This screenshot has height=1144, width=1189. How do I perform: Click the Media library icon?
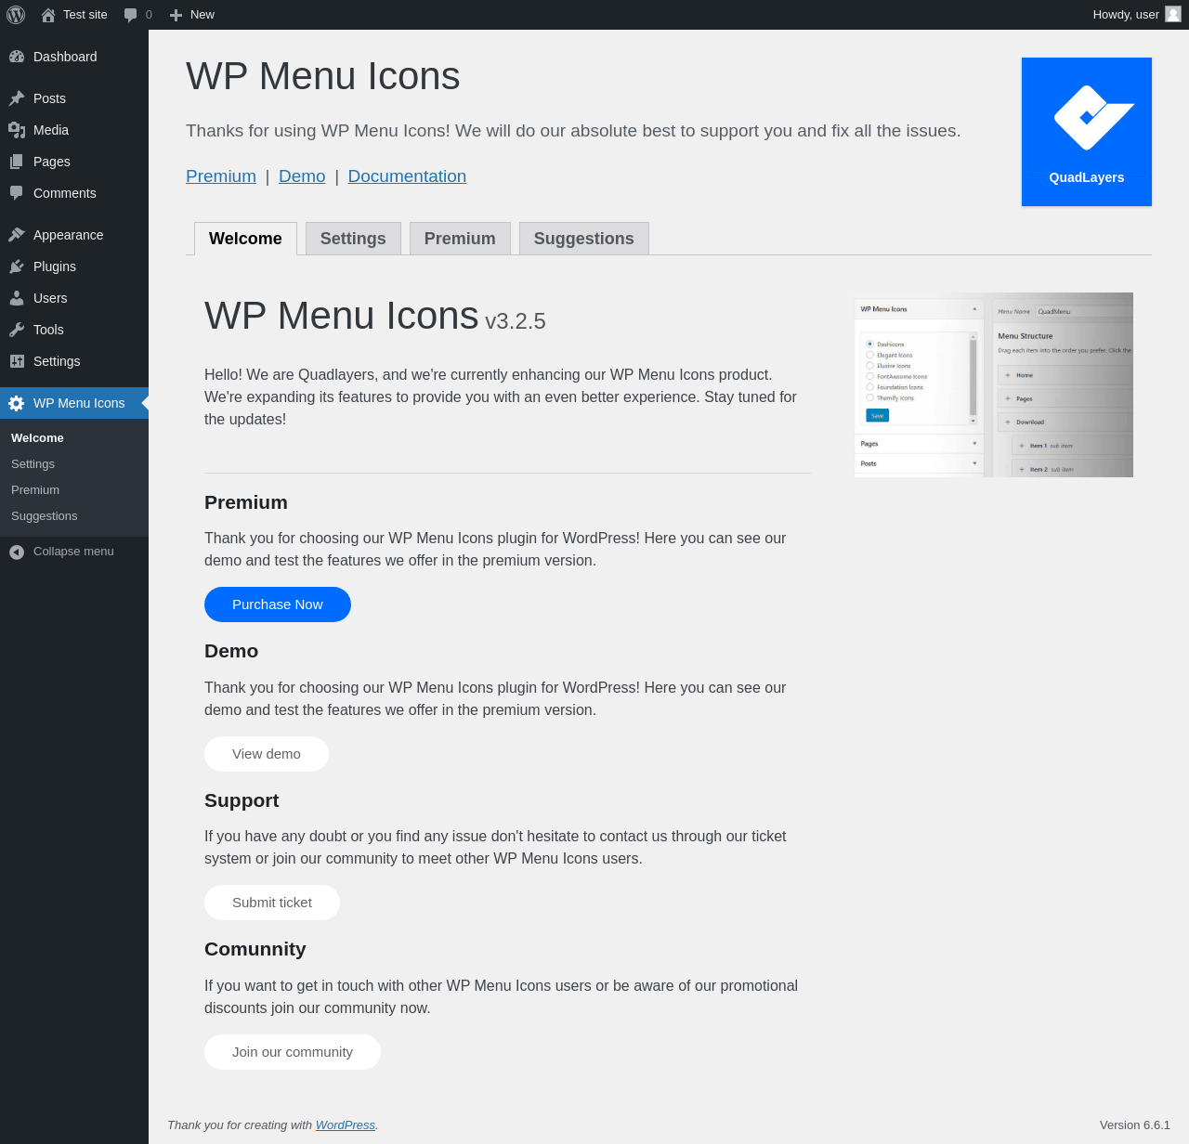click(x=17, y=130)
